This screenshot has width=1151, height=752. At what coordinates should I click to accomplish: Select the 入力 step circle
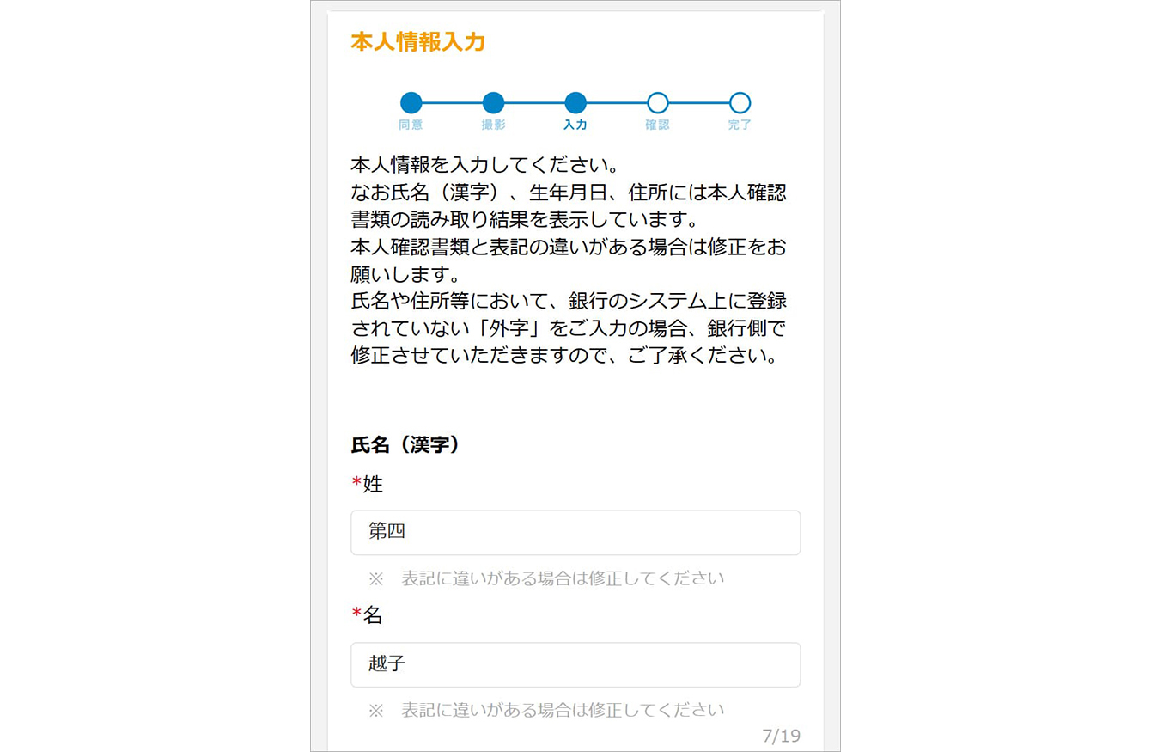coord(575,103)
